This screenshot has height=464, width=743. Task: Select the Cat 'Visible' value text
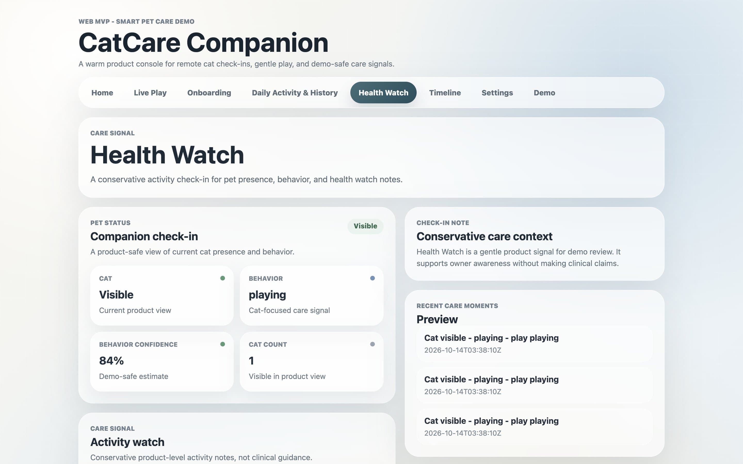tap(116, 295)
